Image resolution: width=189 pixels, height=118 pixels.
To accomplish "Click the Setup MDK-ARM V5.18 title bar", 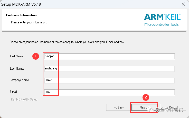I will pos(77,4).
